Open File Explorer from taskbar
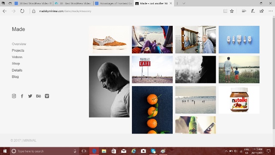The height and width of the screenshot is (155, 275). point(104,151)
